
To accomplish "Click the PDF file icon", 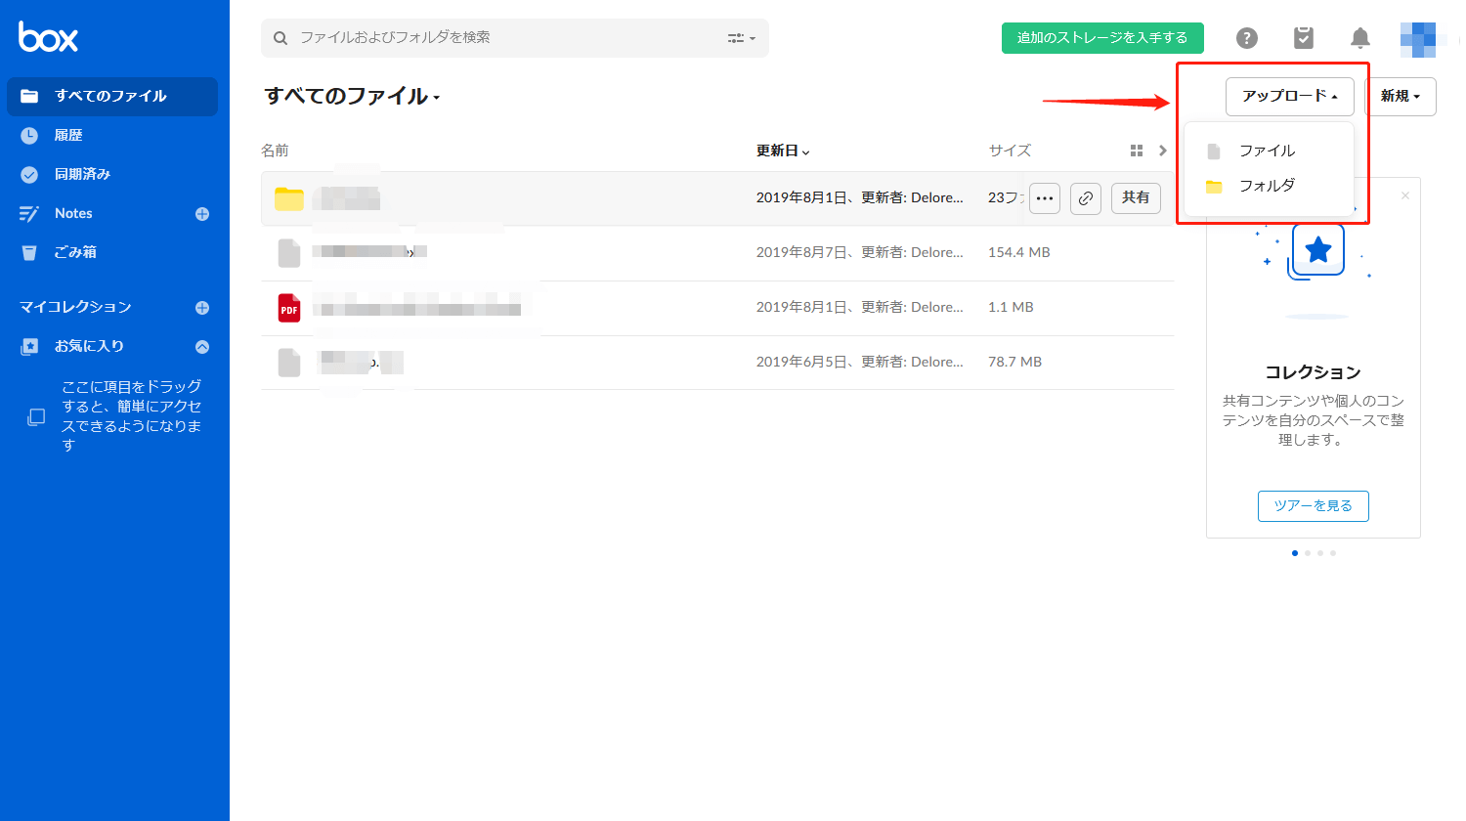I will coord(289,308).
